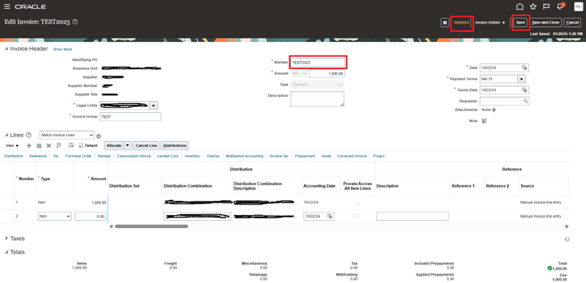Click the Save and Close button
This screenshot has width=586, height=283.
point(545,22)
